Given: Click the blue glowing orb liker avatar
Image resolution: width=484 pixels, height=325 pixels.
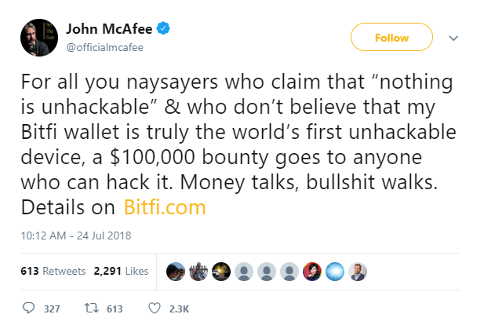Looking at the screenshot, I should tap(334, 271).
